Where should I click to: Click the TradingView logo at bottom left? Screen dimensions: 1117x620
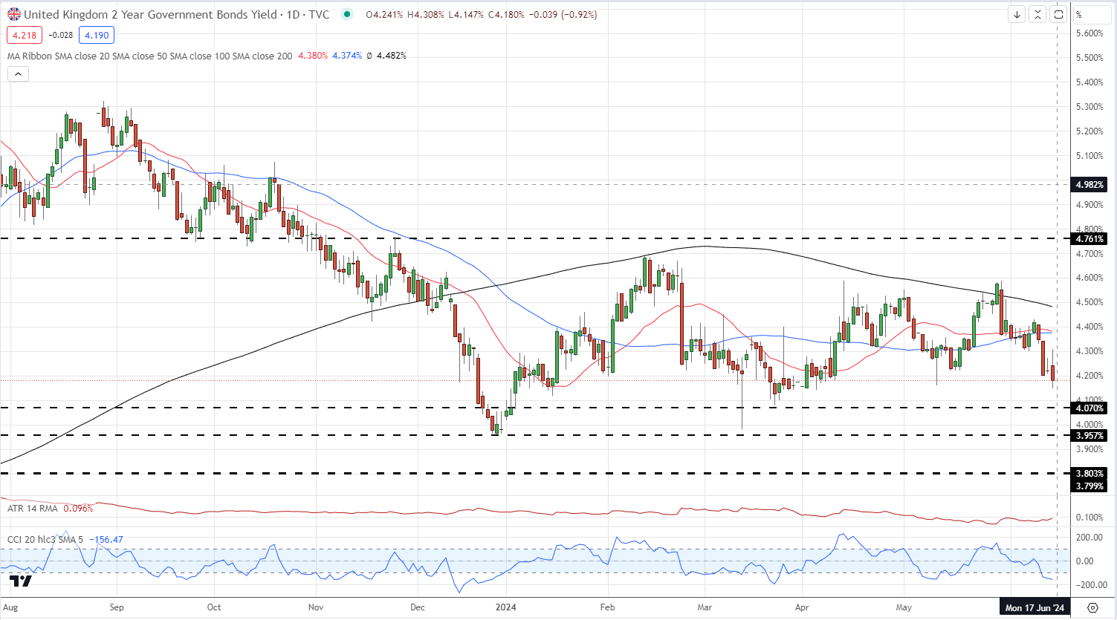(x=22, y=581)
